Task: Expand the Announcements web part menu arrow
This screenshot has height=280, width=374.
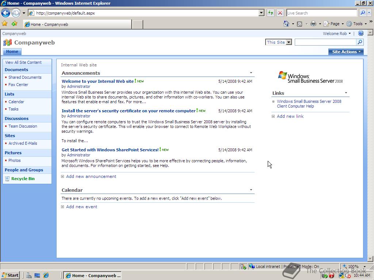Action: click(251, 73)
